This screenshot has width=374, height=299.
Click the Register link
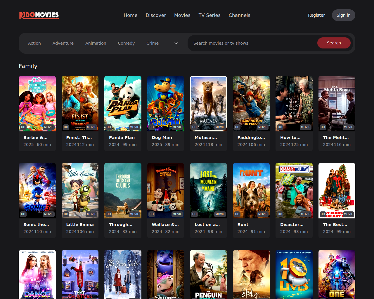316,15
